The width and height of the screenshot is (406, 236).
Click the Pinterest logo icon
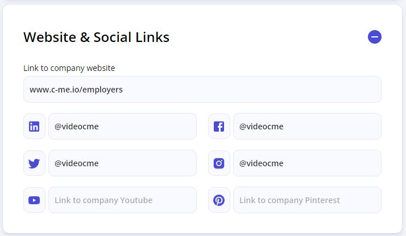(219, 200)
